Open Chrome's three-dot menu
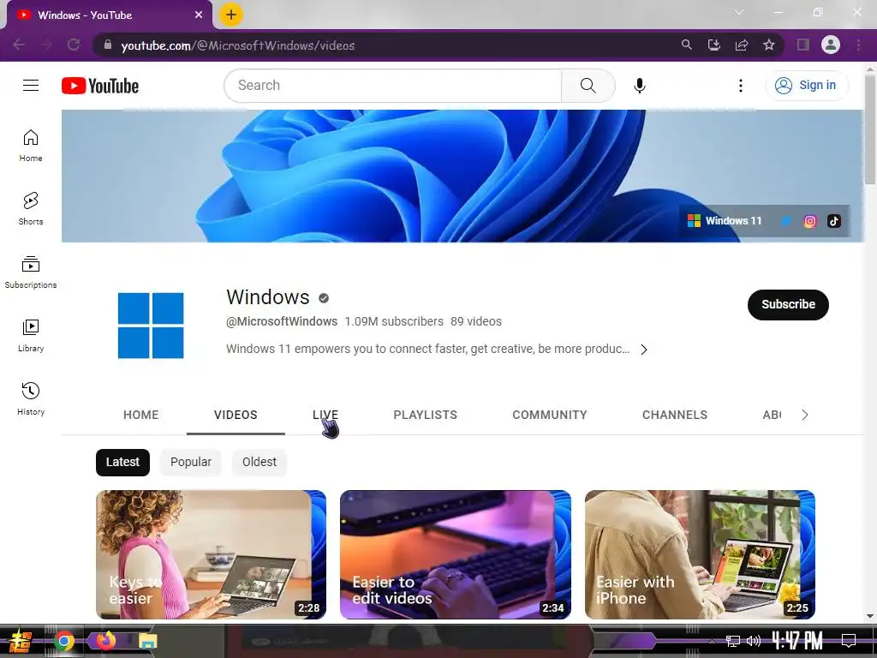The height and width of the screenshot is (658, 877). [x=858, y=45]
